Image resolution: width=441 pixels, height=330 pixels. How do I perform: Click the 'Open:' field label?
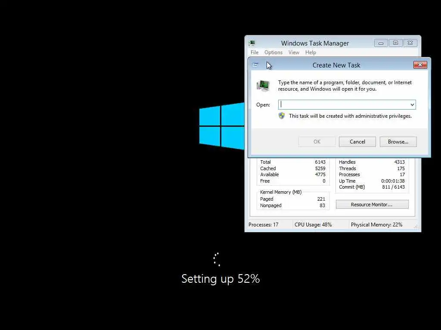[x=263, y=105]
